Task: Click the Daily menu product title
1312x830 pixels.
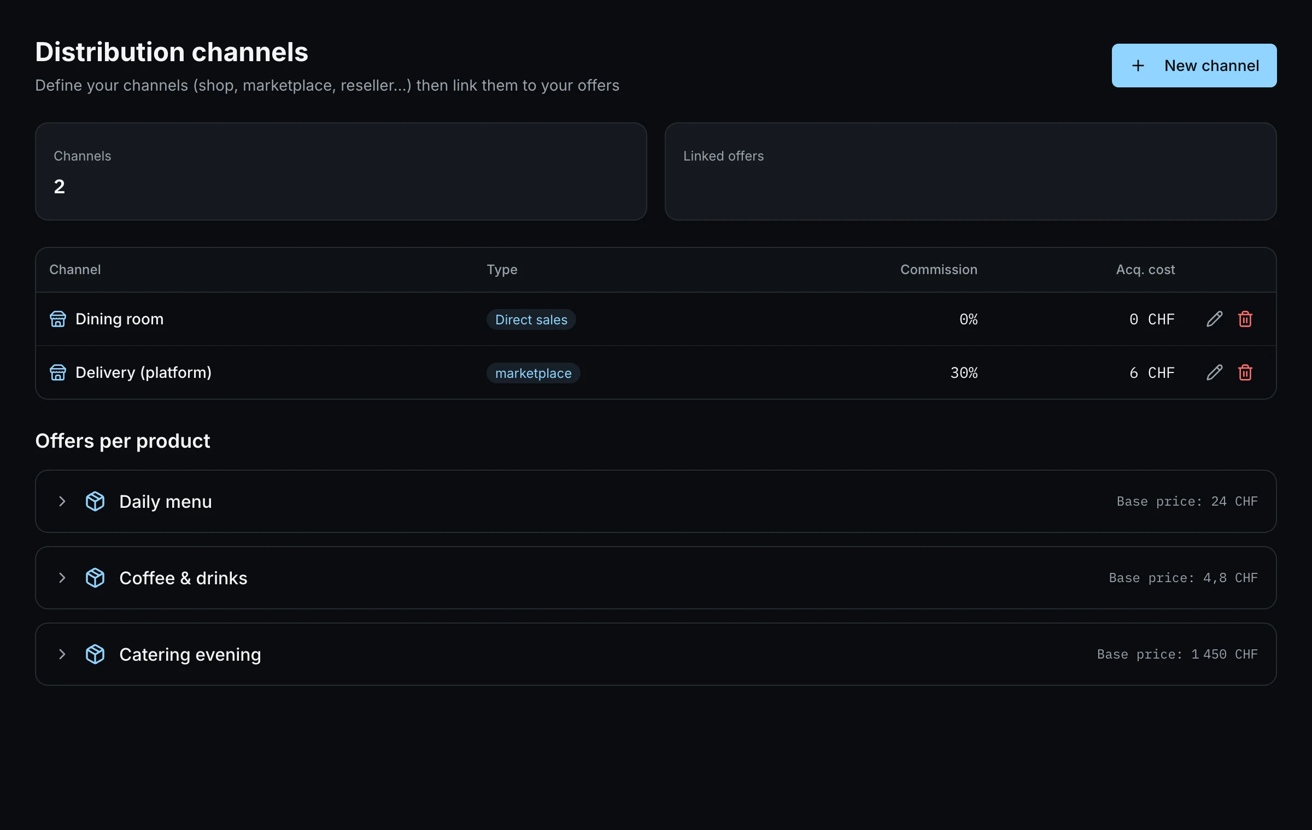Action: point(166,501)
